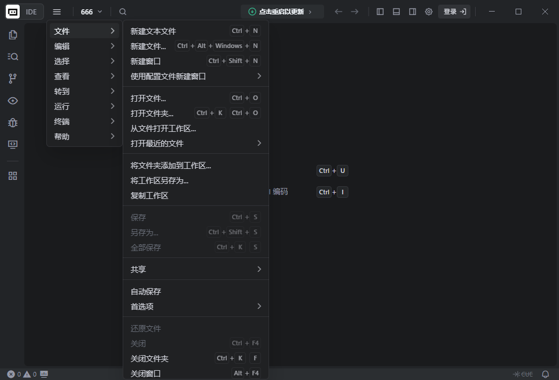
Task: Open the Search panel icon in sidebar
Action: tap(13, 57)
